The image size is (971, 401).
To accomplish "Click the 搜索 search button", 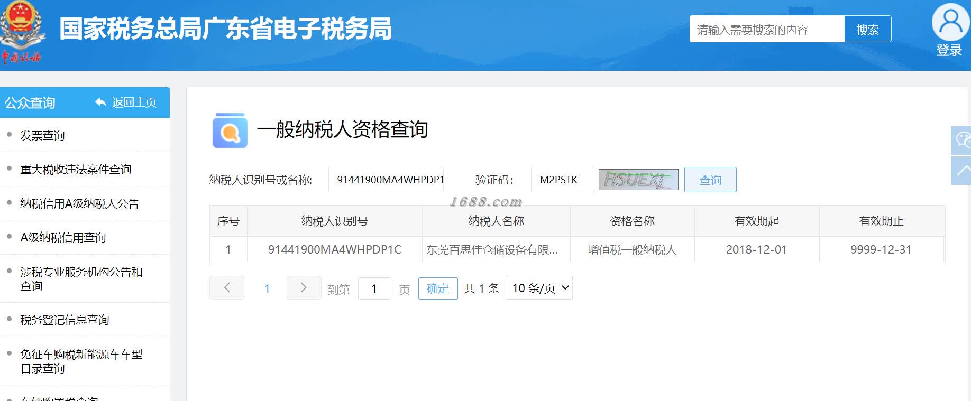I will click(867, 29).
